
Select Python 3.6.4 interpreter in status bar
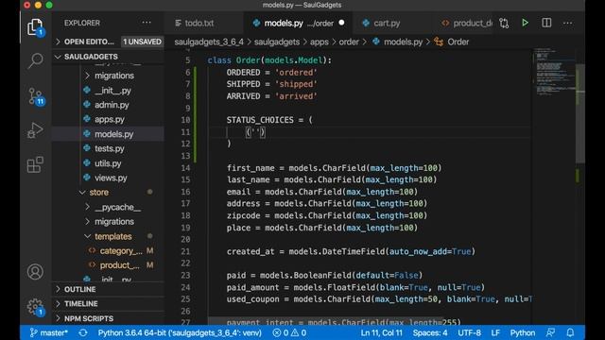pyautogui.click(x=180, y=332)
